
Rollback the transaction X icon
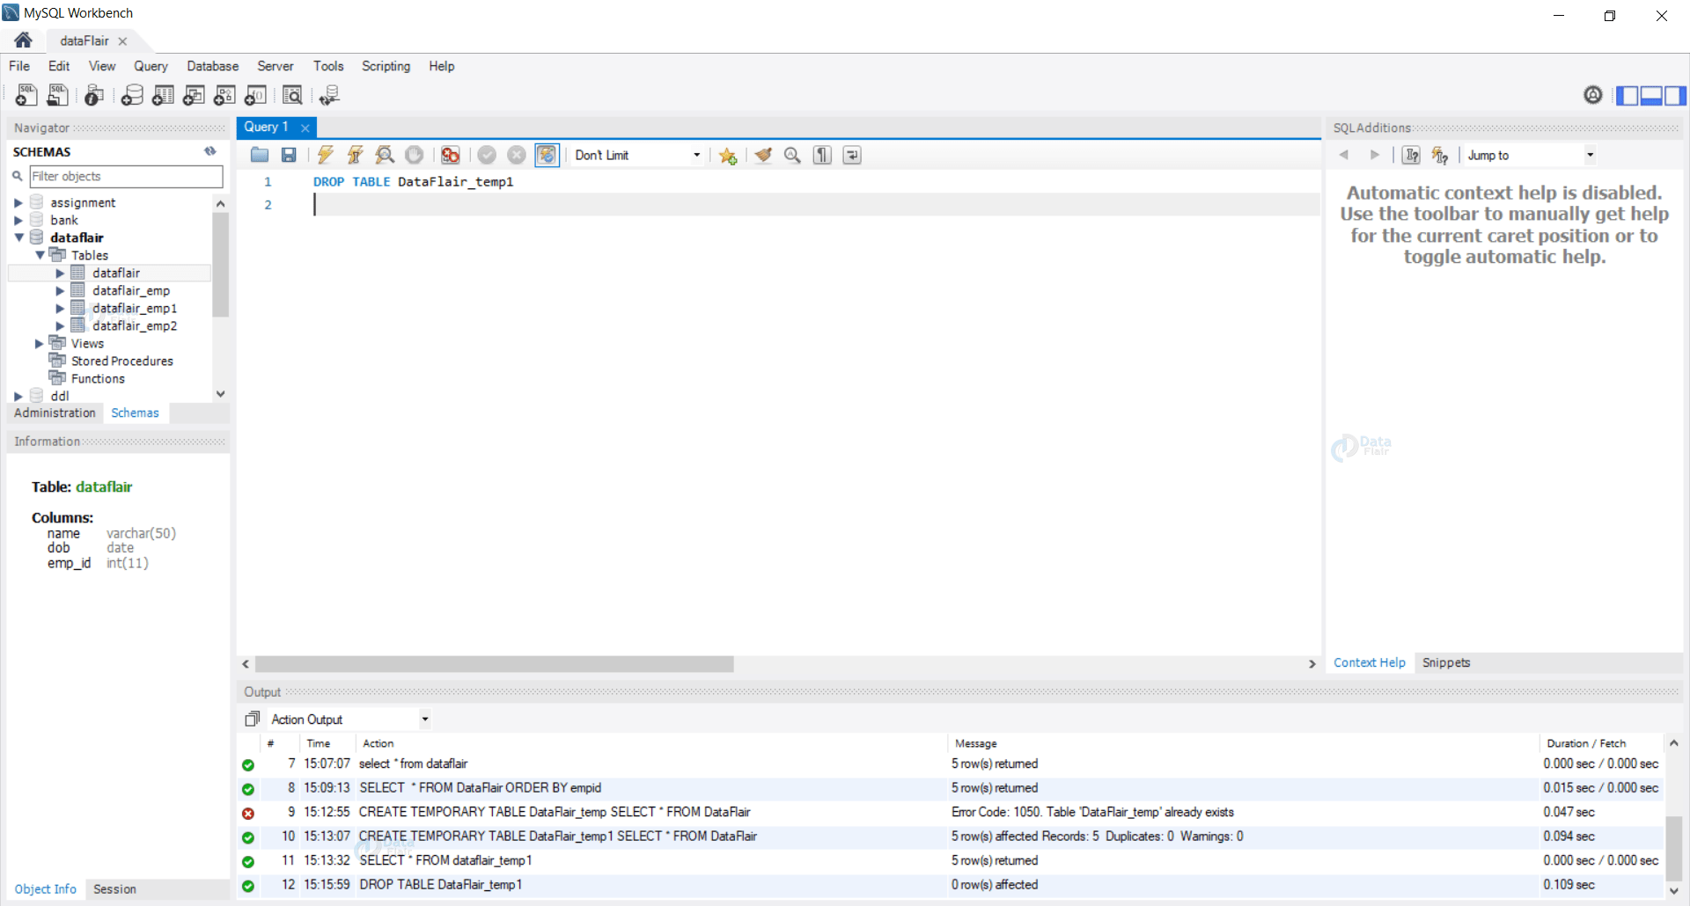tap(517, 155)
